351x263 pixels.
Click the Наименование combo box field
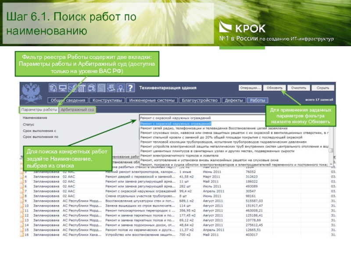click(203, 118)
